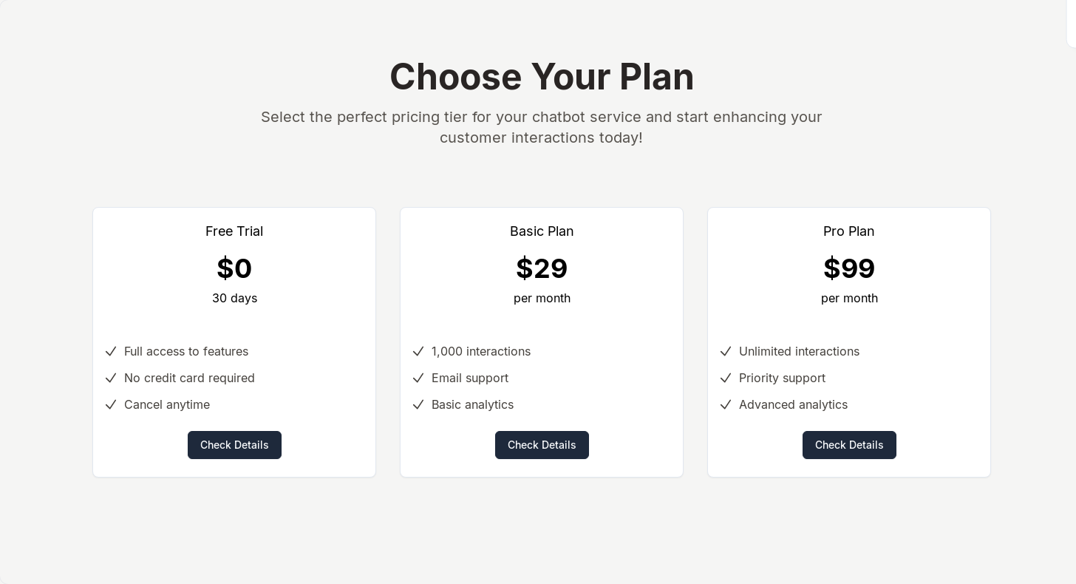
Task: Click checkmark beside Email support
Action: tap(418, 378)
